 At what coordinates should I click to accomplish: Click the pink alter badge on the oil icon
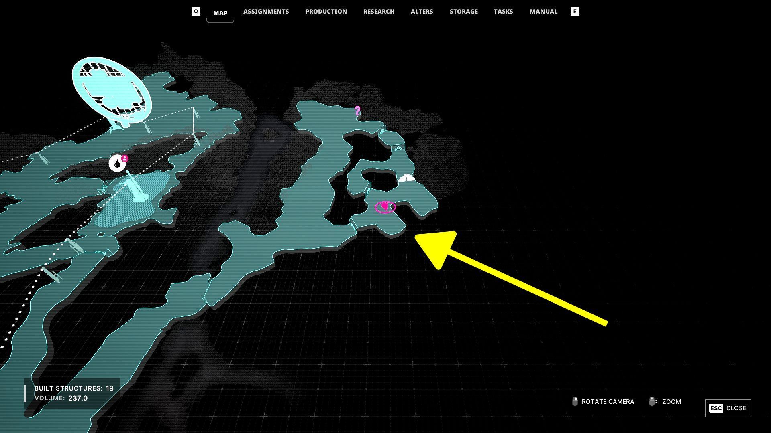tap(125, 158)
